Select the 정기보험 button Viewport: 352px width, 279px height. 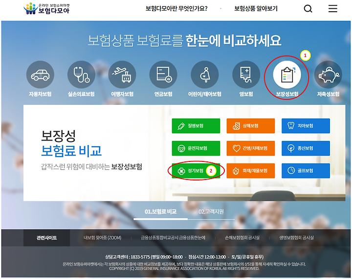click(196, 171)
